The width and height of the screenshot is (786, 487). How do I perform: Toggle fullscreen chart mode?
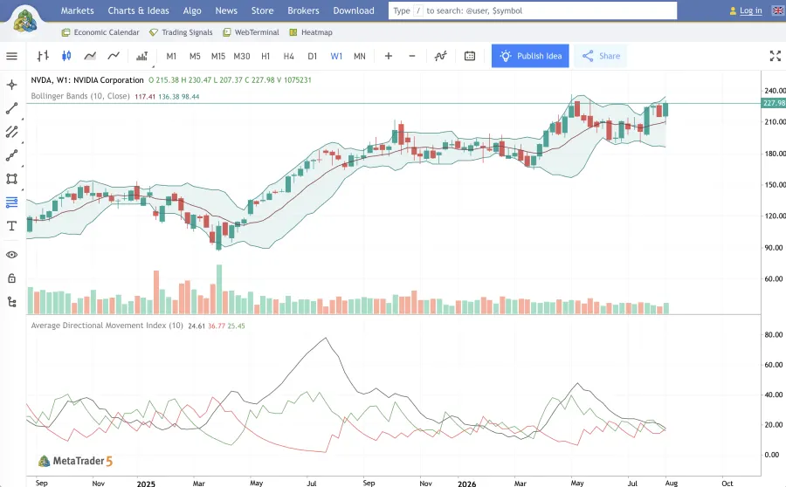775,56
